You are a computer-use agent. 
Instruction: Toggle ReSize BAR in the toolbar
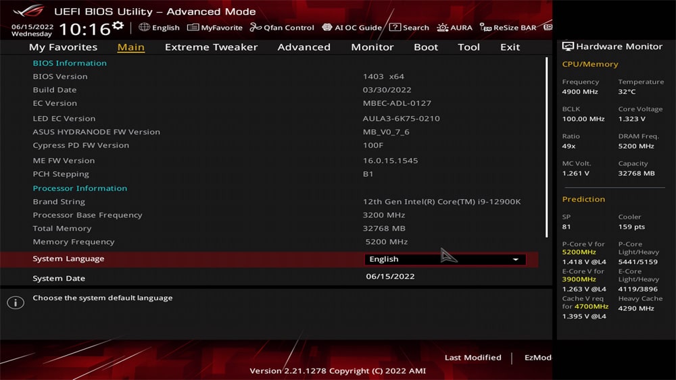[508, 28]
